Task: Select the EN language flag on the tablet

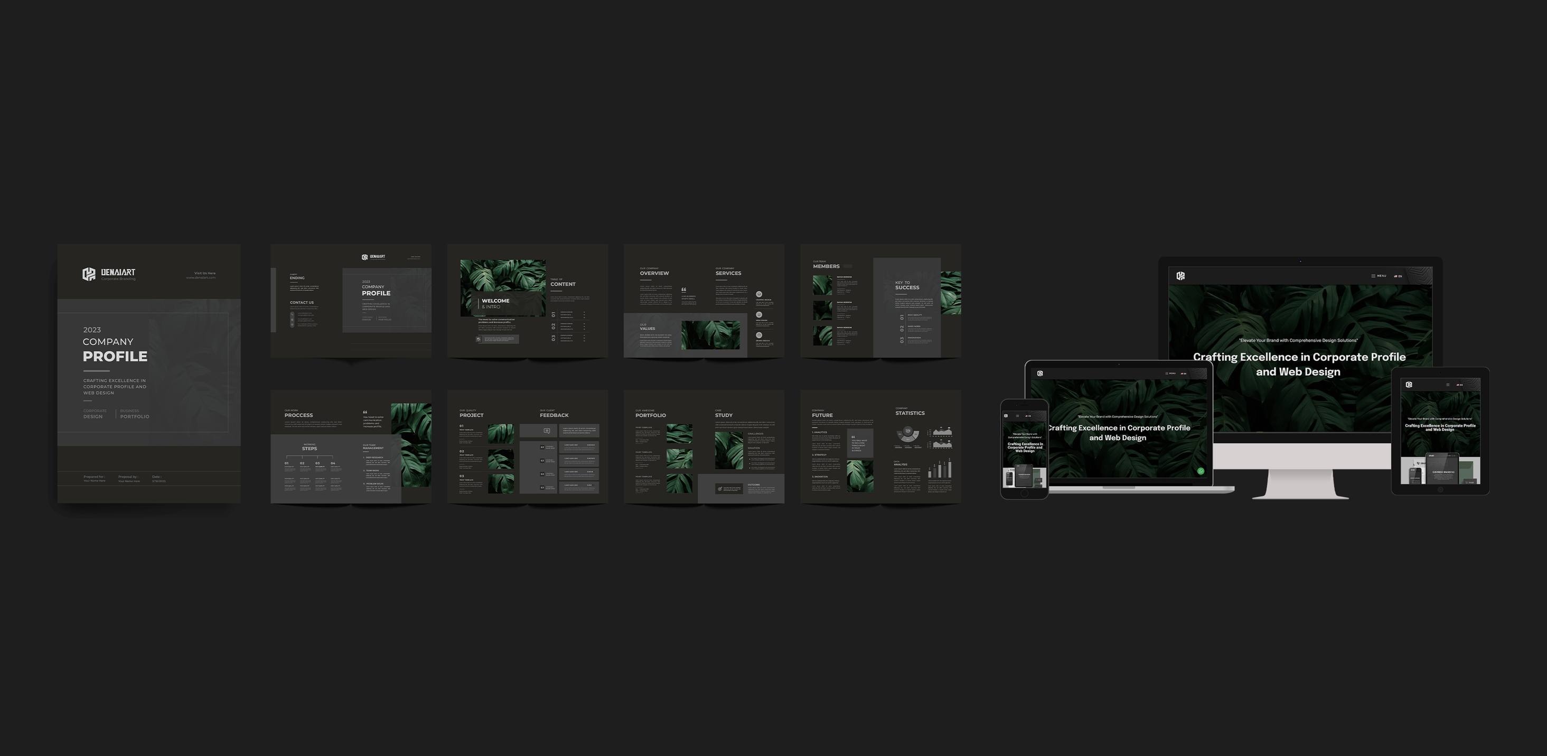Action: [x=1459, y=385]
